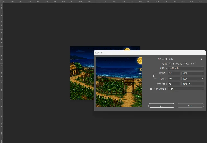Dismiss the dialog via 取消 button
This screenshot has height=143, width=207.
(190, 105)
